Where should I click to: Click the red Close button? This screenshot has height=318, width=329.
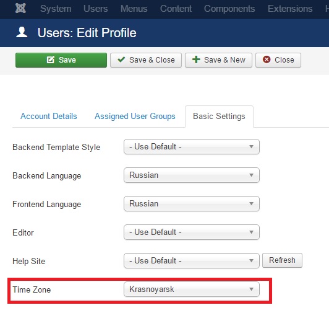(x=278, y=60)
